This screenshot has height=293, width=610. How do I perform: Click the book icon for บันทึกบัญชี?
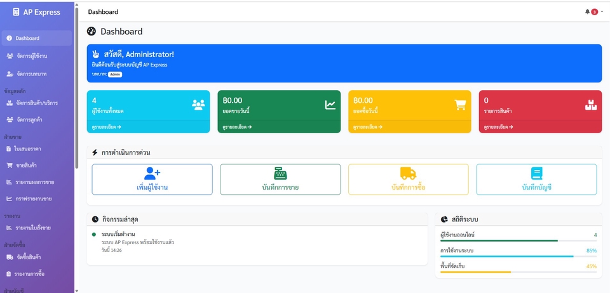pos(536,173)
